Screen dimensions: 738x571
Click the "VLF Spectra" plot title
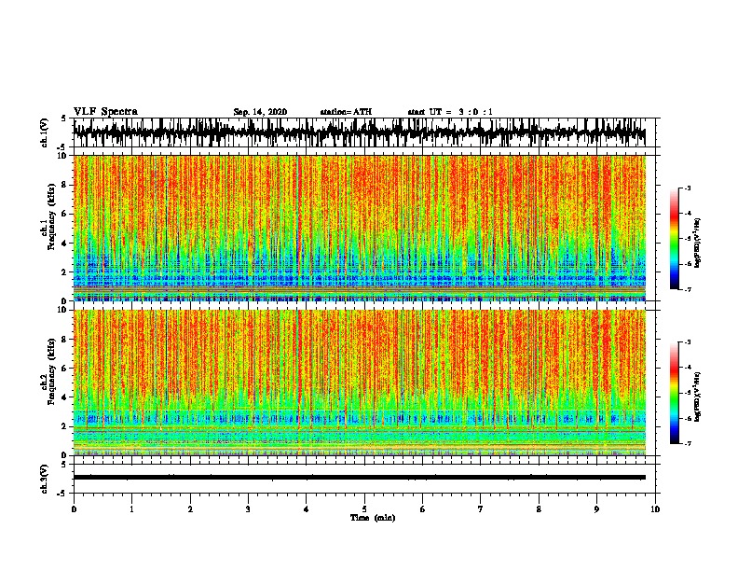coord(105,112)
